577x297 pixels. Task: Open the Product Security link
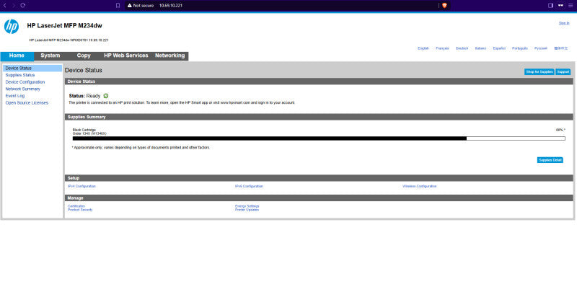pos(80,210)
